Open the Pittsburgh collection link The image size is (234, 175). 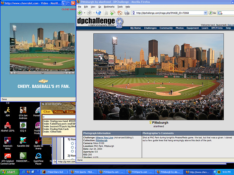101,140
